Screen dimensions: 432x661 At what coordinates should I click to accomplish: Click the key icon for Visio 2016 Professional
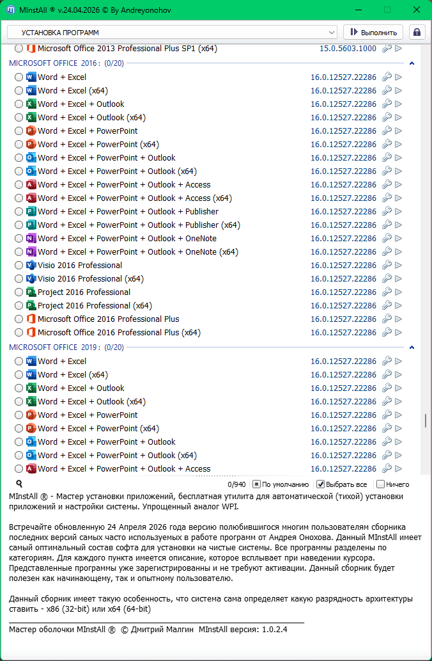coord(387,266)
